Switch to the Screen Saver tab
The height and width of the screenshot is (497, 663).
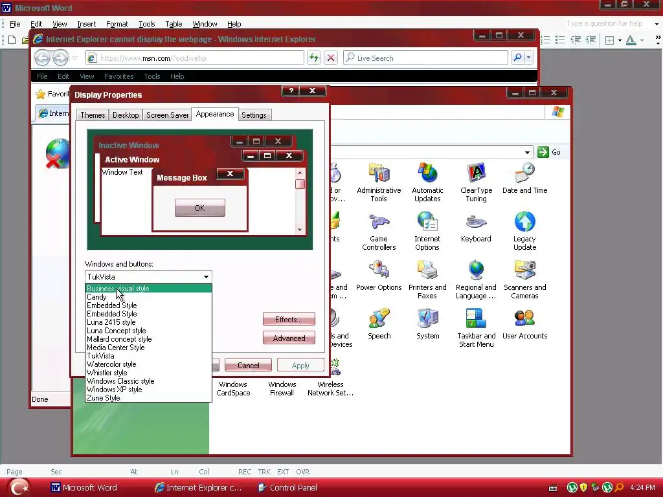[x=167, y=115]
